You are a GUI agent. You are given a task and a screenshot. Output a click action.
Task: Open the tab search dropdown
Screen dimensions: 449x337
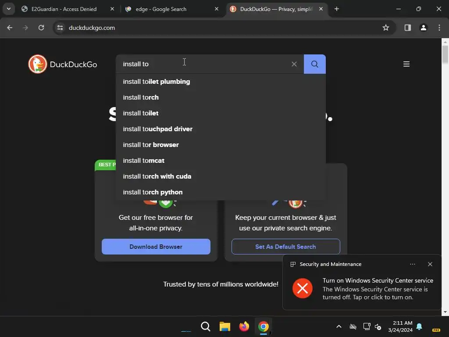click(x=9, y=9)
